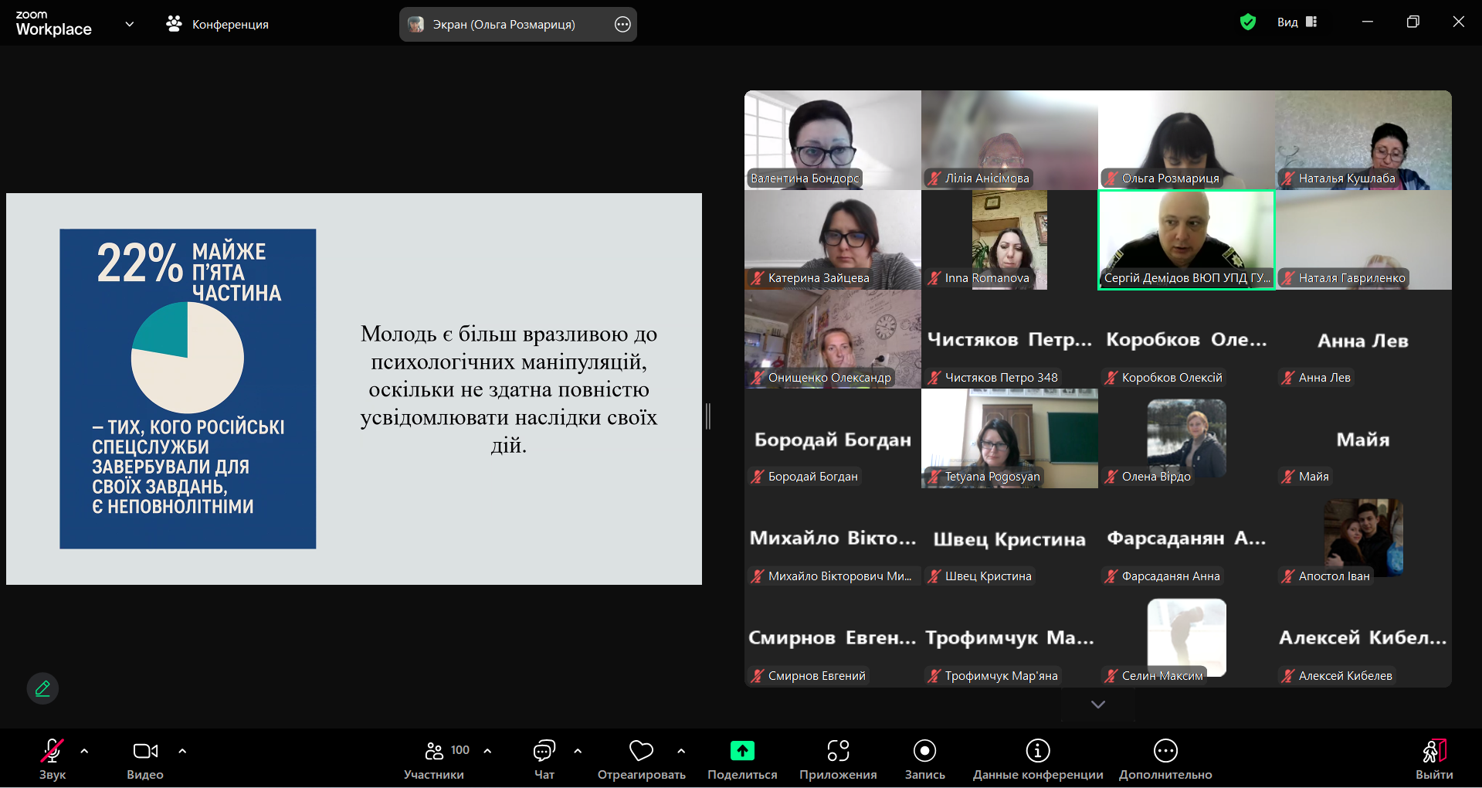The height and width of the screenshot is (788, 1482).
Task: Open the Участники participants panel
Action: (434, 759)
